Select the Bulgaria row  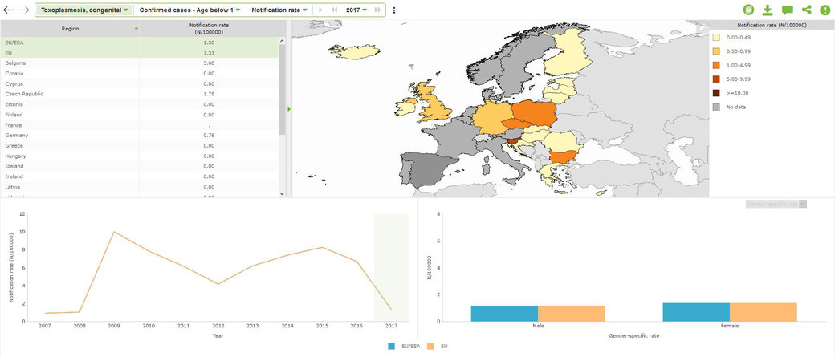pos(139,63)
